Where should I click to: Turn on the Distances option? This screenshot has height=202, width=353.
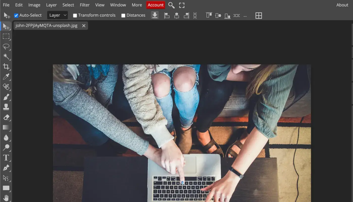point(123,15)
